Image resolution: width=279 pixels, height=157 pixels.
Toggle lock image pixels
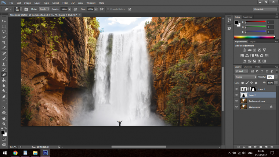click(x=247, y=83)
